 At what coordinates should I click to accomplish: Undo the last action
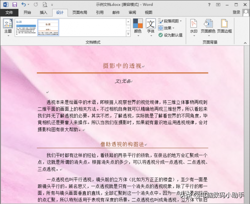(x=23, y=4)
